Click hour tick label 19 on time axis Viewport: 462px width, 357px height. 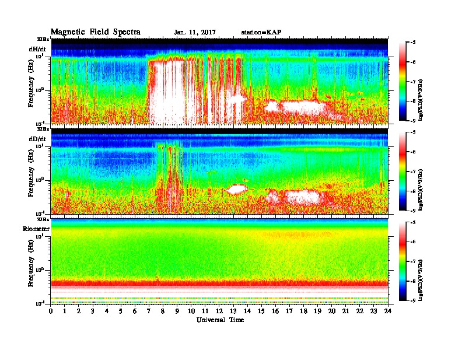pos(317,311)
